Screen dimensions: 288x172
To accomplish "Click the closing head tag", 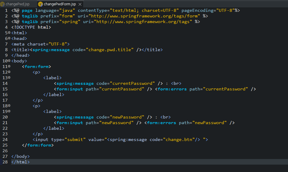I will coord(20,55).
